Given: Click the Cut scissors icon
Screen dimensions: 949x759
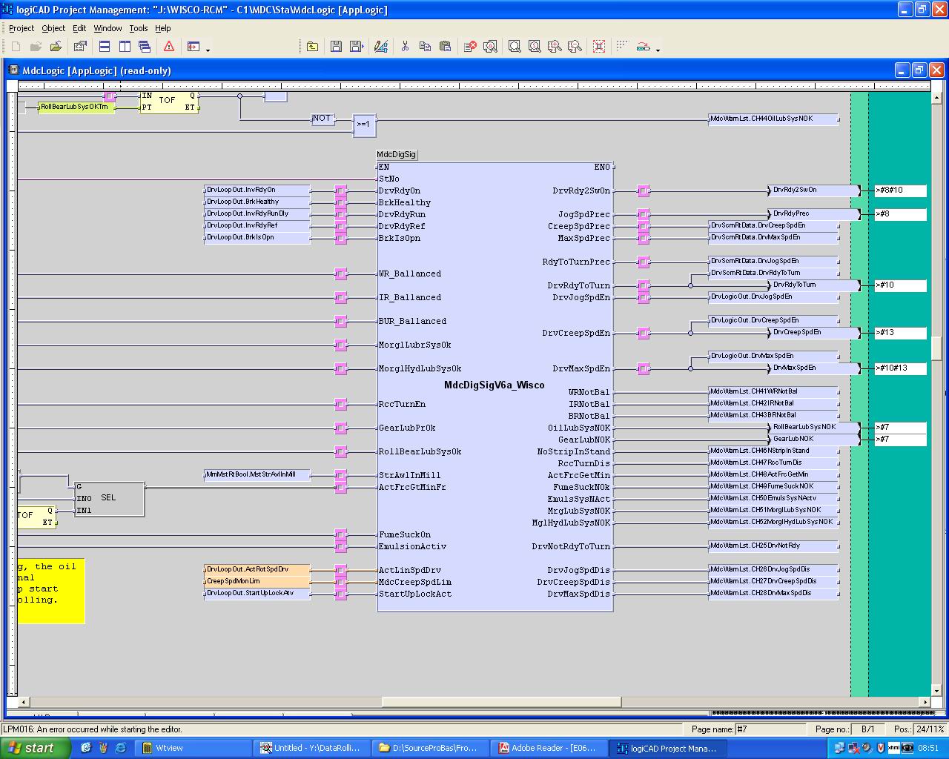Looking at the screenshot, I should pos(405,47).
